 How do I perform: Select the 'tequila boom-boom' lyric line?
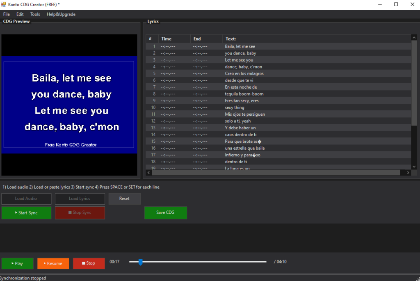244,94
